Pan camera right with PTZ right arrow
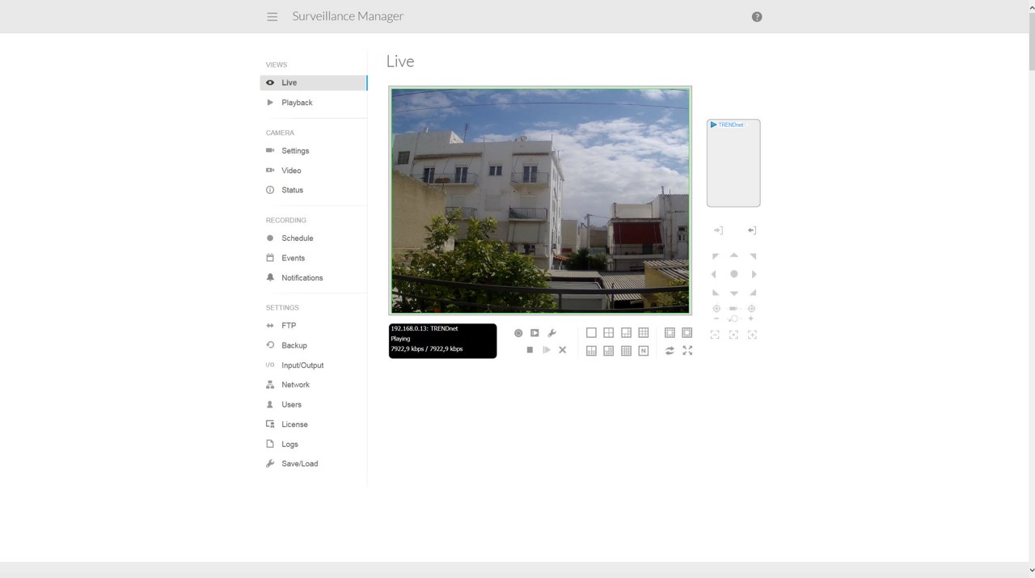The height and width of the screenshot is (578, 1035). point(754,274)
